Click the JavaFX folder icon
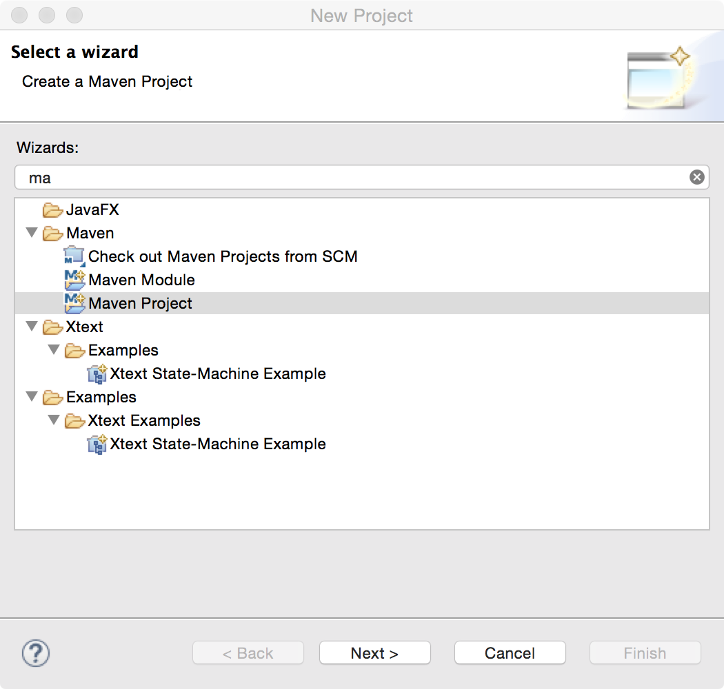 [52, 210]
